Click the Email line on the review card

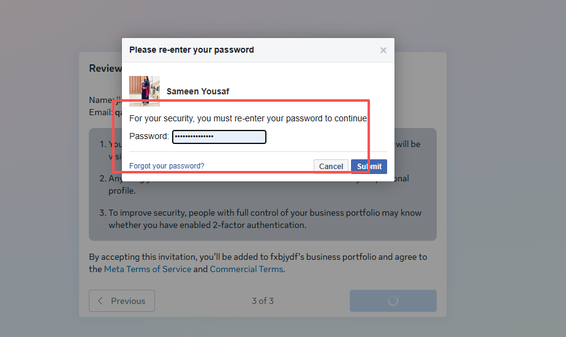click(x=101, y=112)
